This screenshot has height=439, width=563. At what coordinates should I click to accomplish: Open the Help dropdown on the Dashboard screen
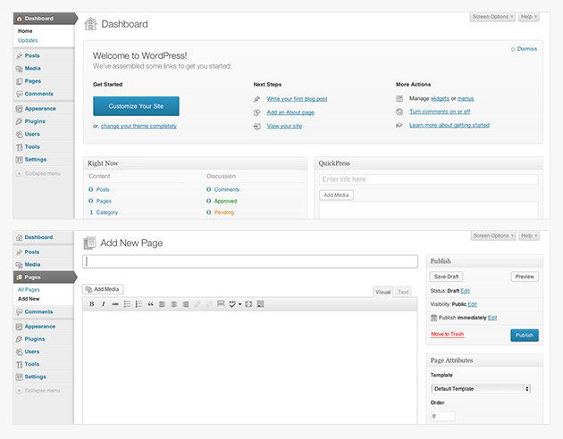528,17
